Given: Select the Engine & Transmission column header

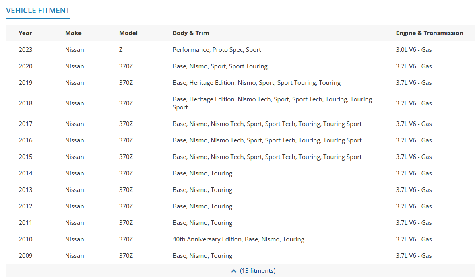Looking at the screenshot, I should click(429, 33).
